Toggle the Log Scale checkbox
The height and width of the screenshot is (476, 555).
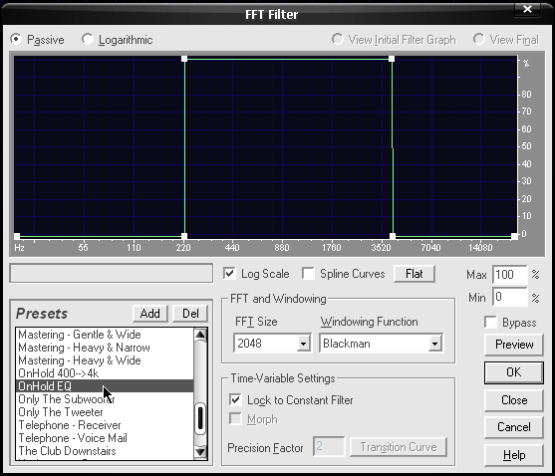coord(230,274)
